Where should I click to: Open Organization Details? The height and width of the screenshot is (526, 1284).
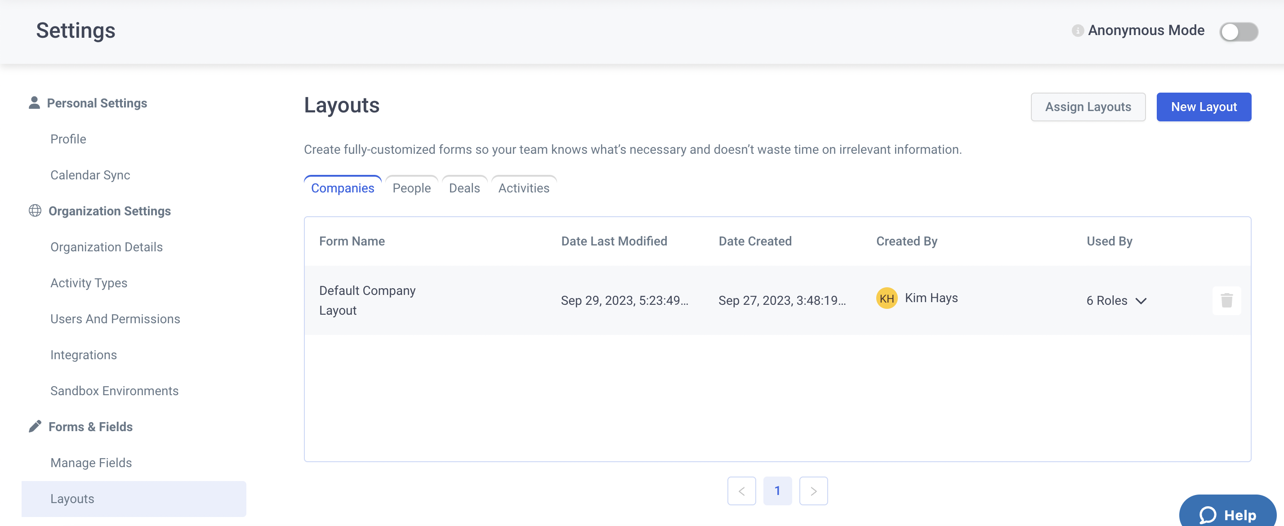(107, 247)
